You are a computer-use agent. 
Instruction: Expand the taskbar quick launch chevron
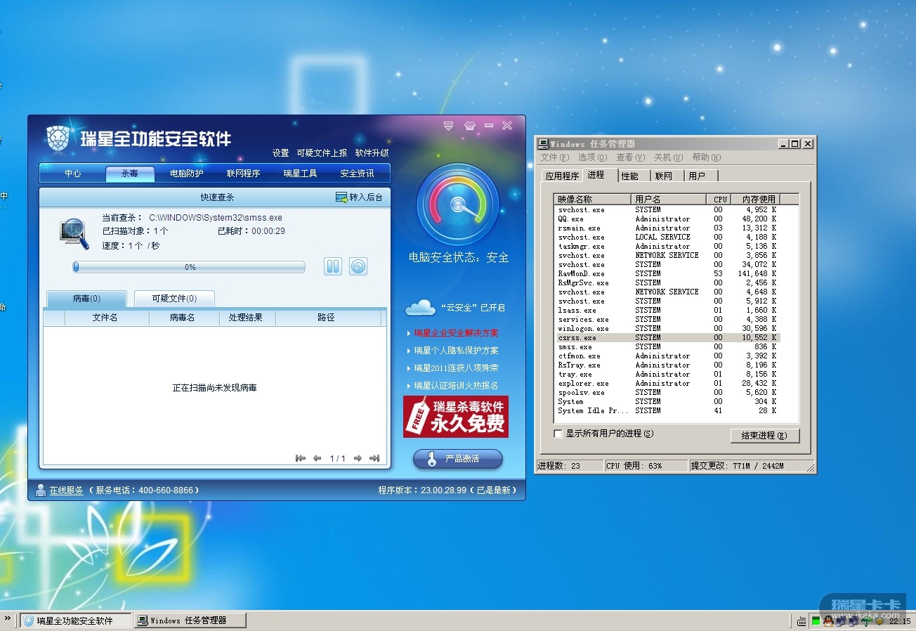click(8, 620)
